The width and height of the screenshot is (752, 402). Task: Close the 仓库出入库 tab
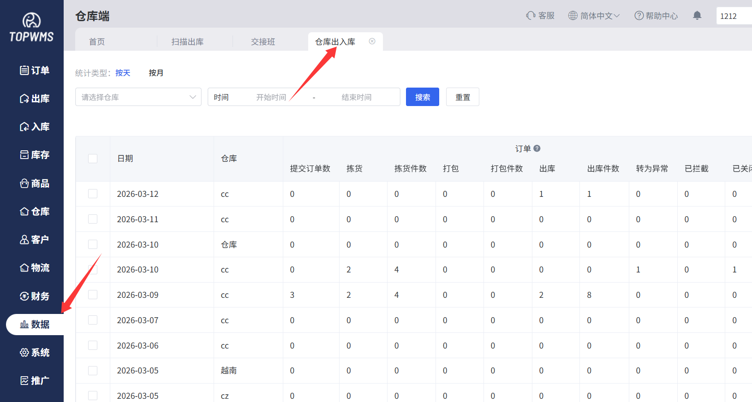pyautogui.click(x=372, y=41)
